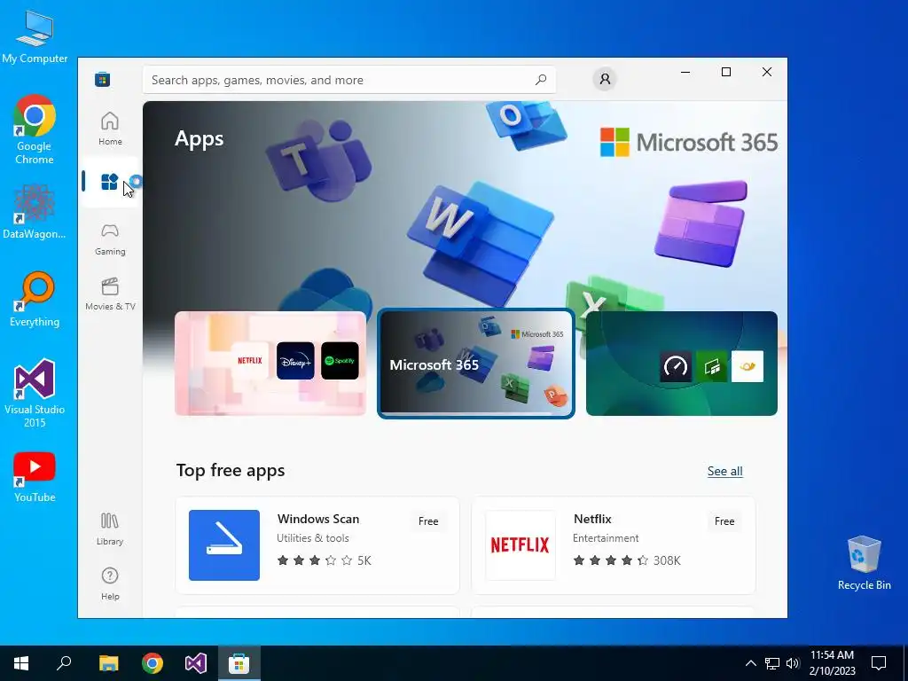908x681 pixels.
Task: Click the search apps input field
Action: pyautogui.click(x=349, y=80)
